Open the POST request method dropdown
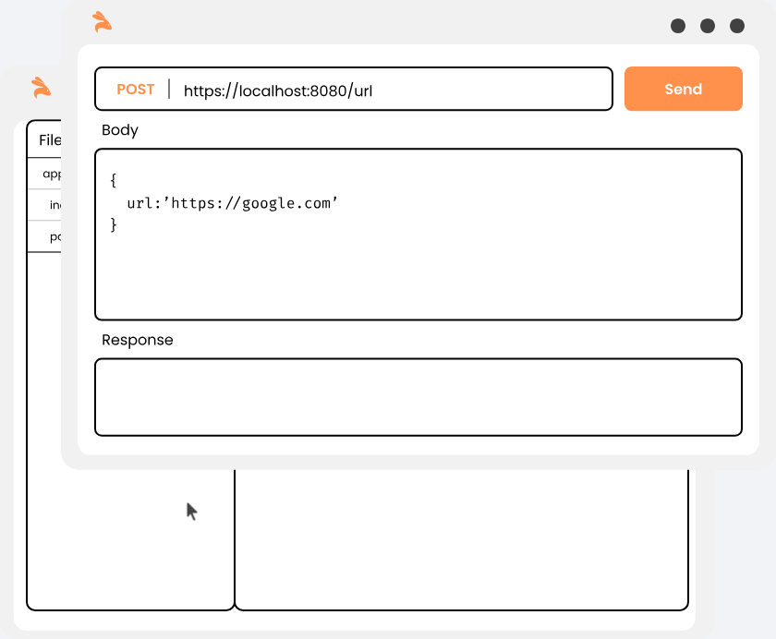This screenshot has width=776, height=639. point(136,89)
